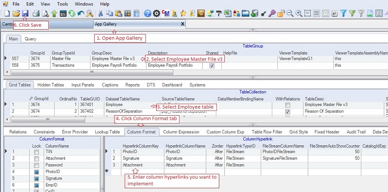This screenshot has height=192, width=388.
Task: Toggle Lock checkbox for TIN column
Action: pos(36,152)
